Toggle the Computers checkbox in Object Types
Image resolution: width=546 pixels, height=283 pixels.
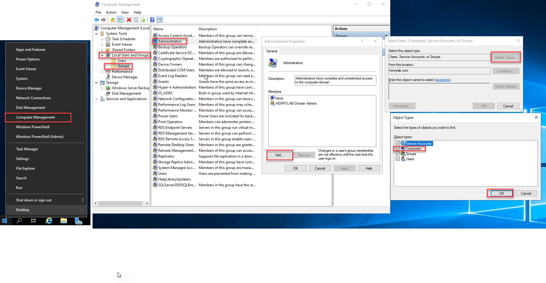click(397, 148)
